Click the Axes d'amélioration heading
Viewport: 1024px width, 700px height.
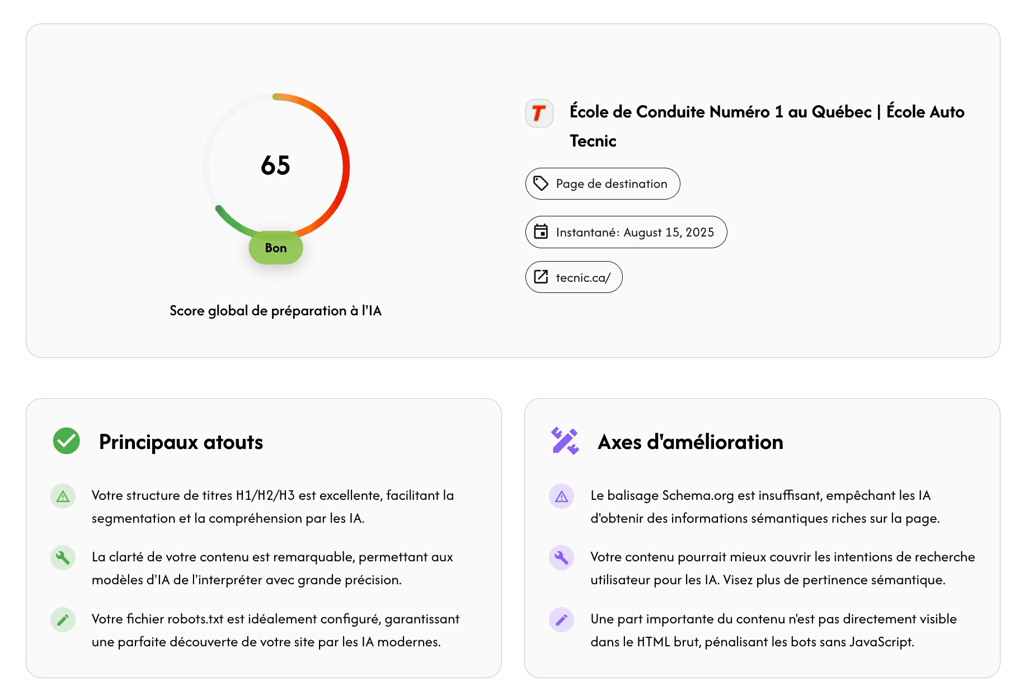pyautogui.click(x=690, y=442)
